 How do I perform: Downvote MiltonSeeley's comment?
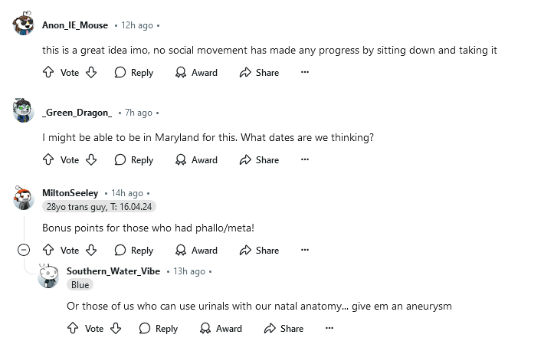91,251
